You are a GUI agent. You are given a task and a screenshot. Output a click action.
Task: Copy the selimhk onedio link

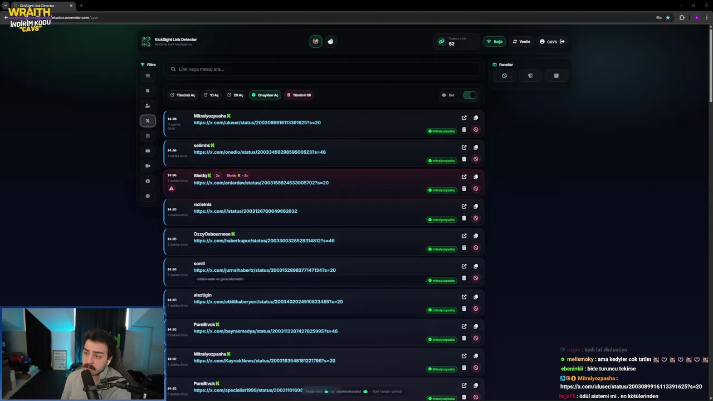476,148
